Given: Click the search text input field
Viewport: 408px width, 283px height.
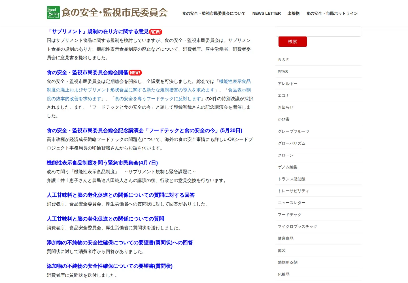Looking at the screenshot, I should coord(318,31).
